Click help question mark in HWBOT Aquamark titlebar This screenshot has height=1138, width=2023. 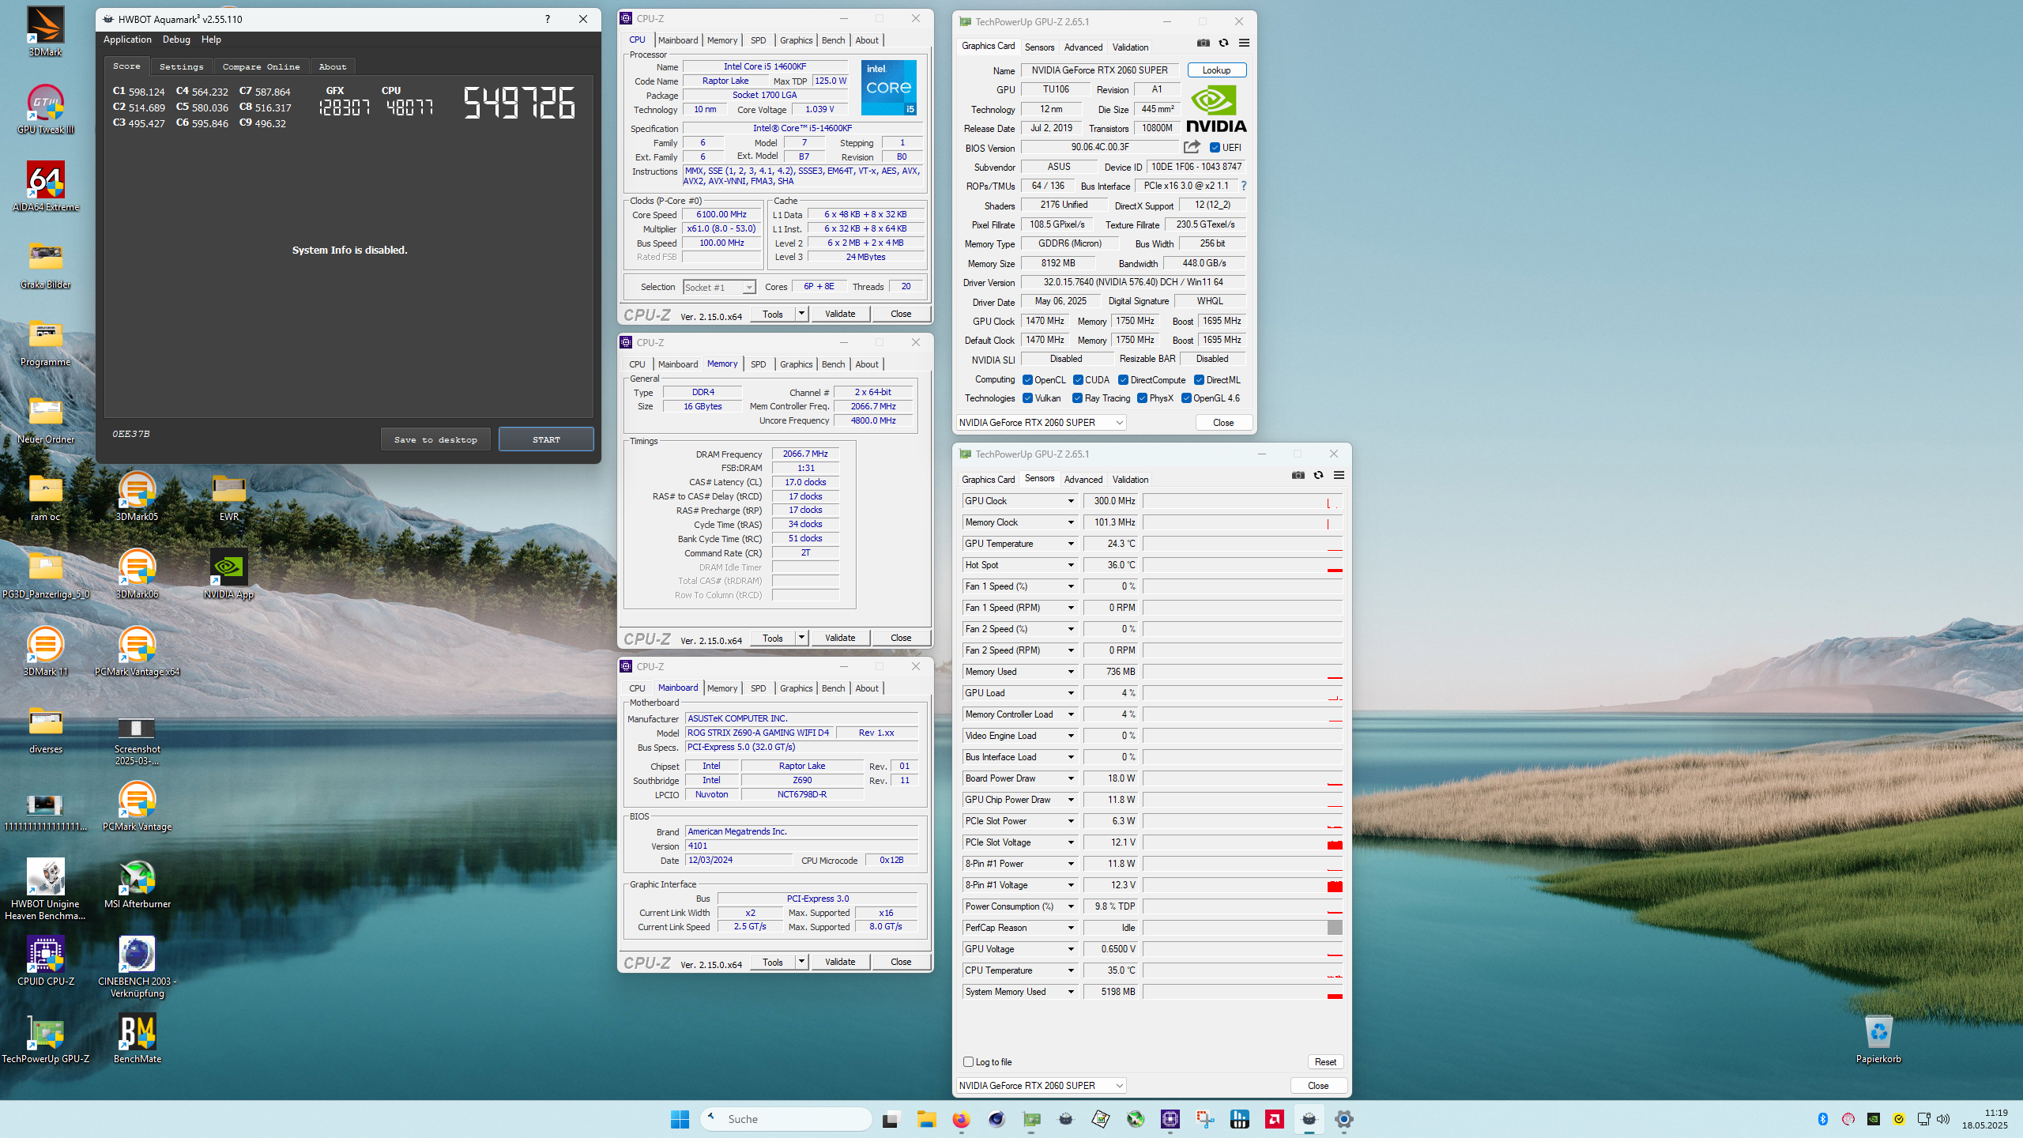pyautogui.click(x=547, y=19)
